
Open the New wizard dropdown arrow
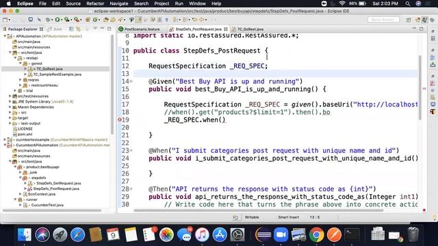[x=9, y=20]
